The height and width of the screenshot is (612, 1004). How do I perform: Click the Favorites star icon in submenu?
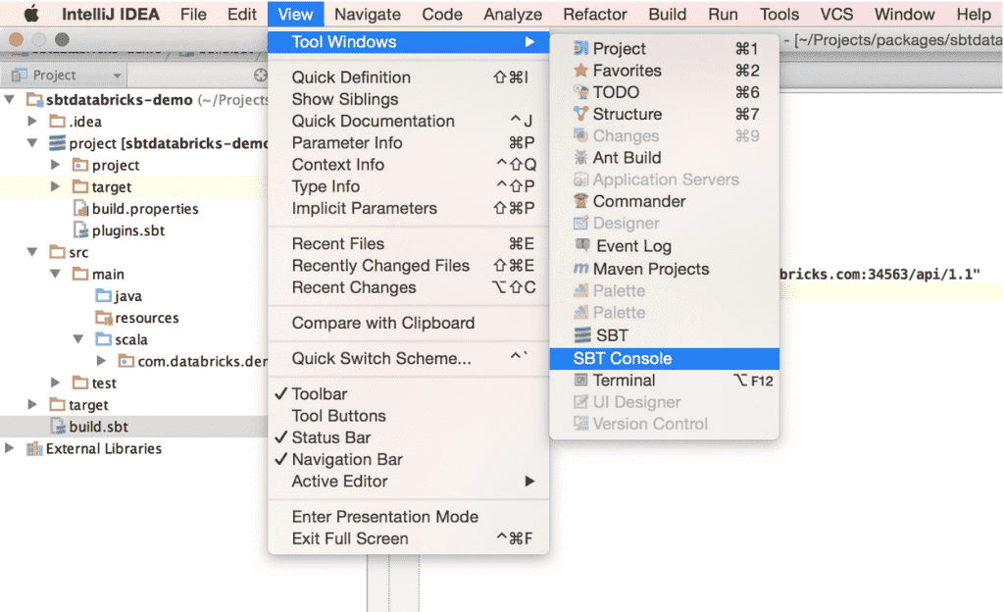581,71
